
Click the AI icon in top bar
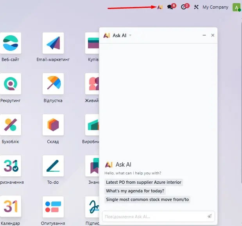(x=160, y=7)
